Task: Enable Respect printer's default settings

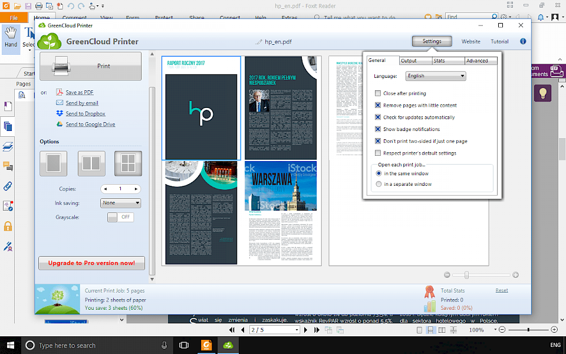Action: 377,153
